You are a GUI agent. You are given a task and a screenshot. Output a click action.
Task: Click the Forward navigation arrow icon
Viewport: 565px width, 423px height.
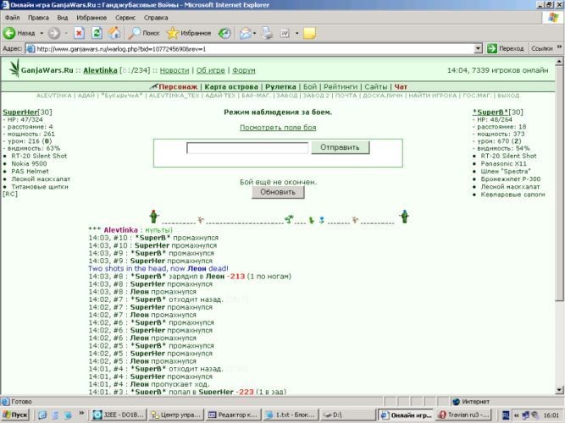click(54, 33)
